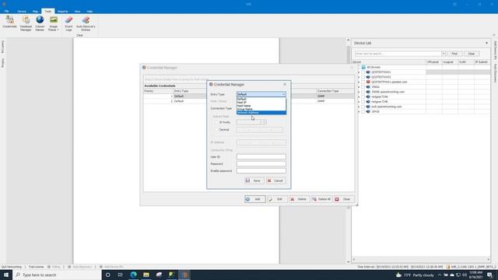The image size is (498, 280).
Task: Select the Decimal subnet mask radio button
Action: coord(216,130)
